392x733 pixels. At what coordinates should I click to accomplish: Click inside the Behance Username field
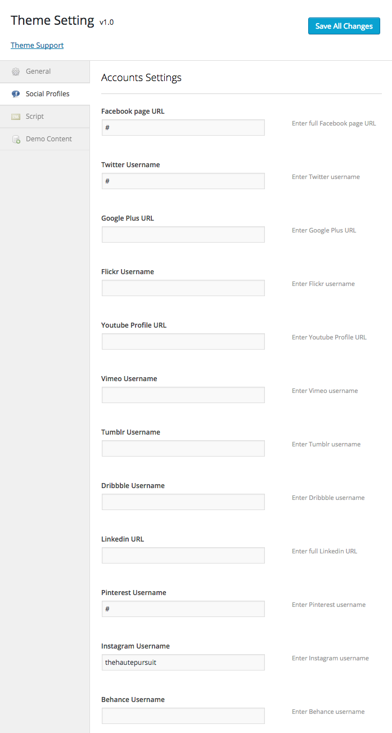tap(183, 716)
